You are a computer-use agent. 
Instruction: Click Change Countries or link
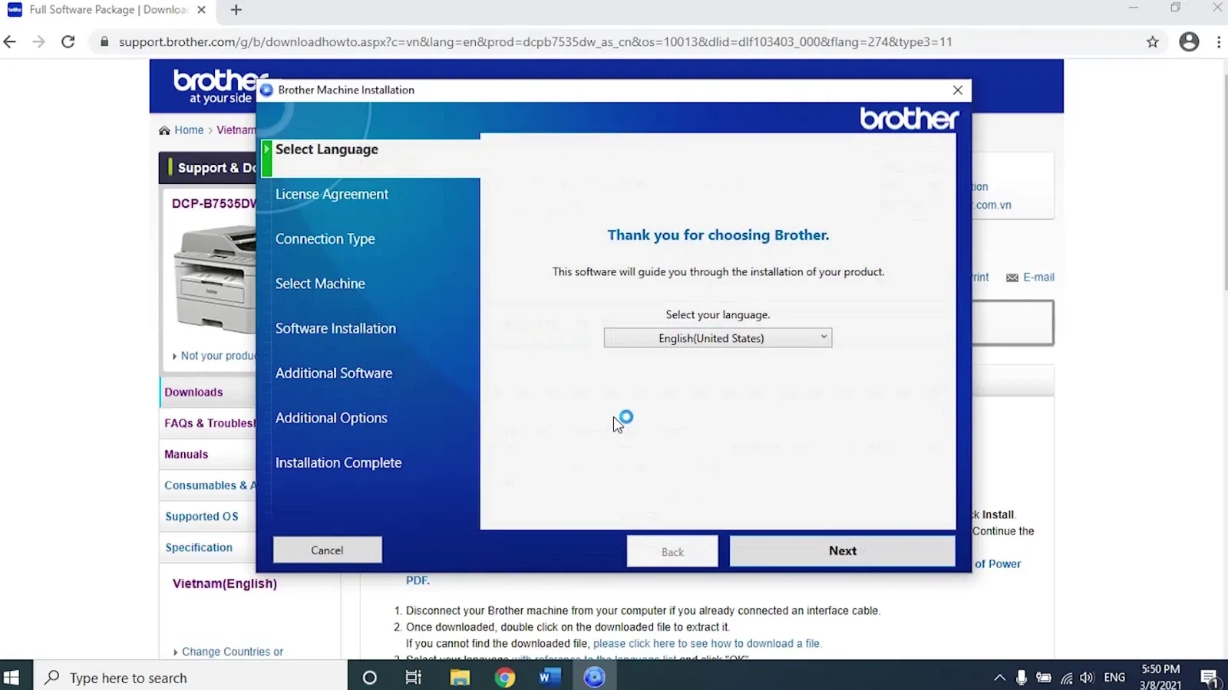pos(232,652)
